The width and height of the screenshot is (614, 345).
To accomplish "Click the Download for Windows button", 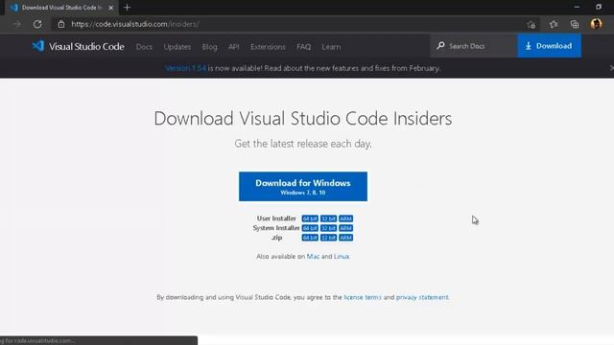I will coord(303,186).
